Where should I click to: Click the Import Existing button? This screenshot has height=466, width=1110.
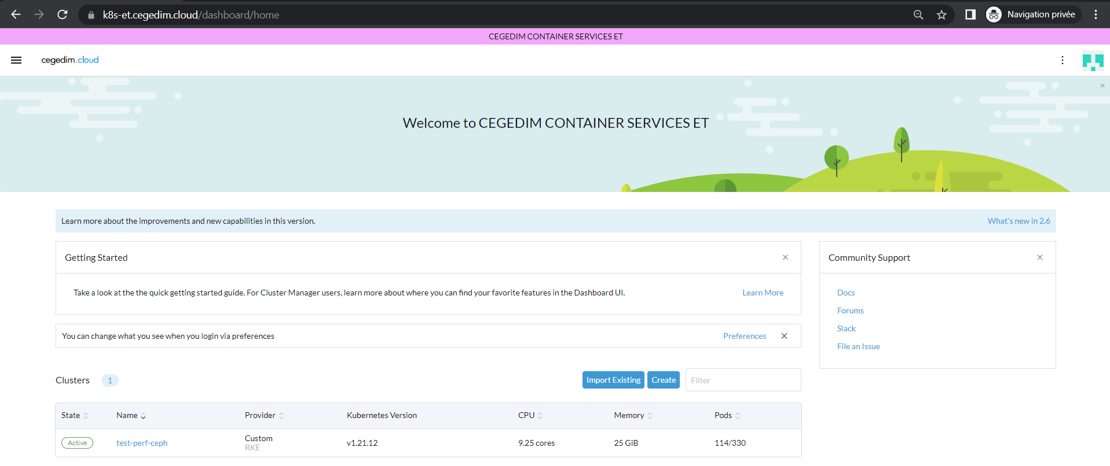coord(613,380)
